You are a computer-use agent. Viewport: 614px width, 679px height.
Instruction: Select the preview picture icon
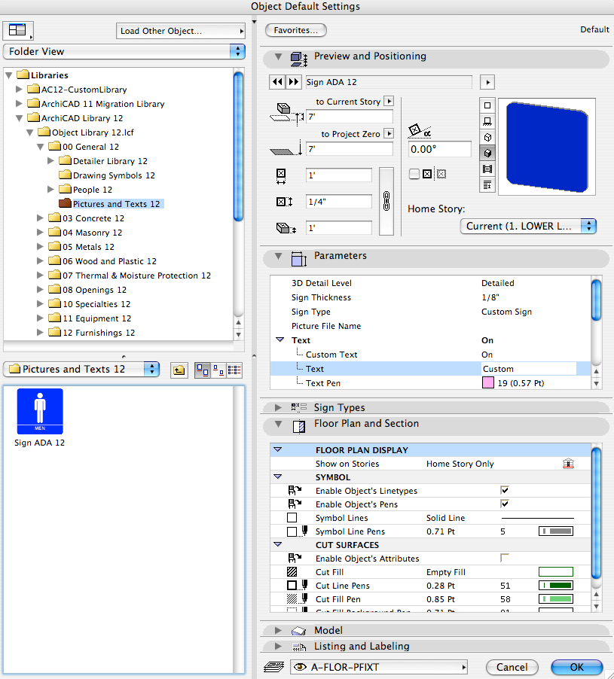487,169
